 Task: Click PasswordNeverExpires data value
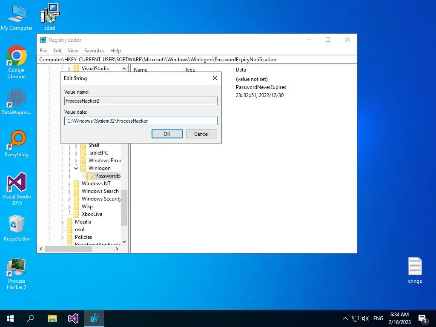[x=261, y=87]
